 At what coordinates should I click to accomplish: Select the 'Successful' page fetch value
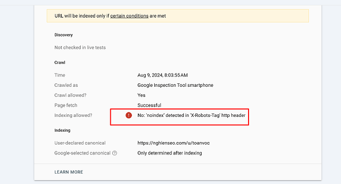(x=149, y=105)
